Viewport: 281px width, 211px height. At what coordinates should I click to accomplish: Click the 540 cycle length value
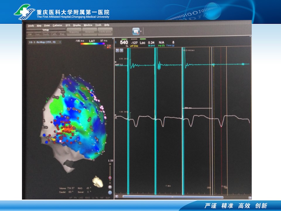tap(124, 42)
